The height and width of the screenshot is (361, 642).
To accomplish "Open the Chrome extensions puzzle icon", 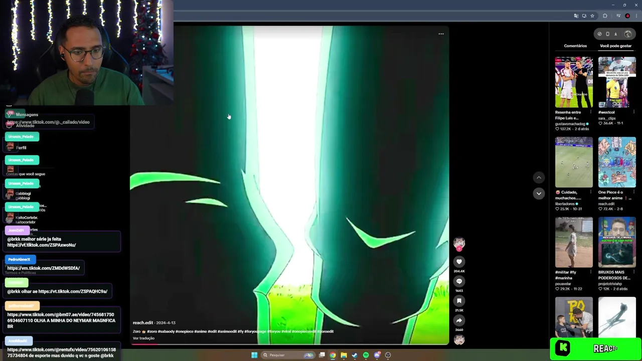I will coord(605,16).
